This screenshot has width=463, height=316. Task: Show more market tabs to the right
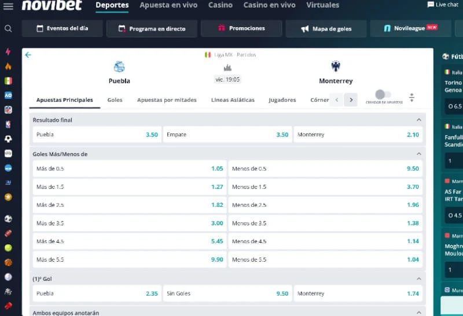tap(351, 99)
